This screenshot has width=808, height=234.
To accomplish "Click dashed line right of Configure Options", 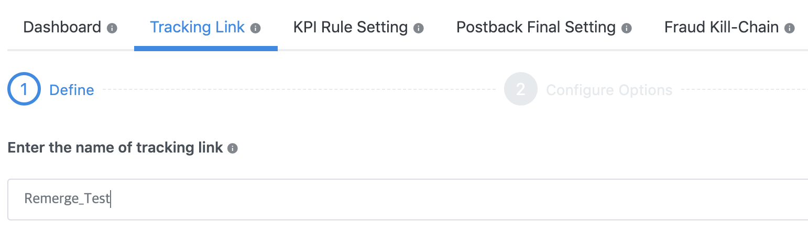I will (744, 89).
